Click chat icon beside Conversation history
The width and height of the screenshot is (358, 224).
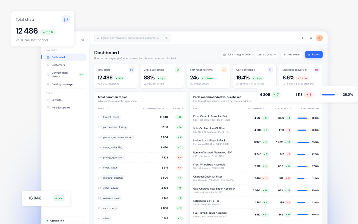tap(48, 74)
